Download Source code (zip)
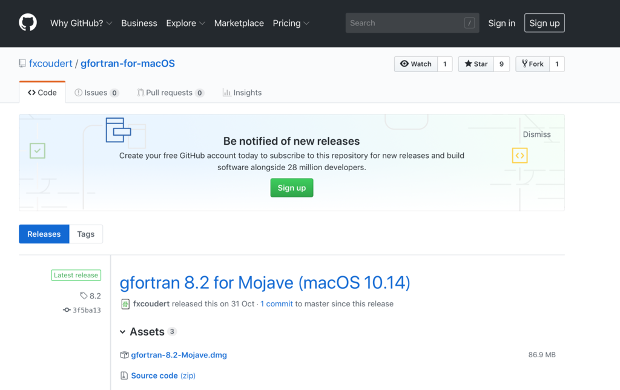The image size is (620, 390). 163,375
